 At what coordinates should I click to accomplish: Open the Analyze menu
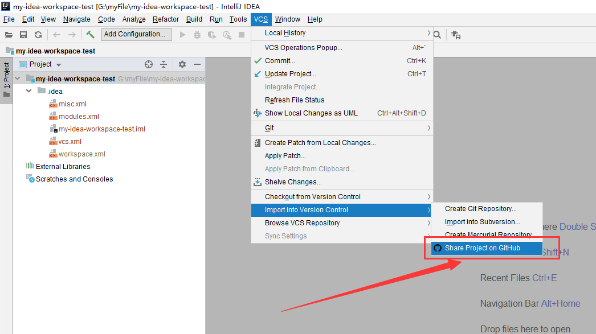pos(134,19)
